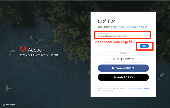Select the black Appleでログイン button
Screen dimensions: 170x108
coord(123,77)
